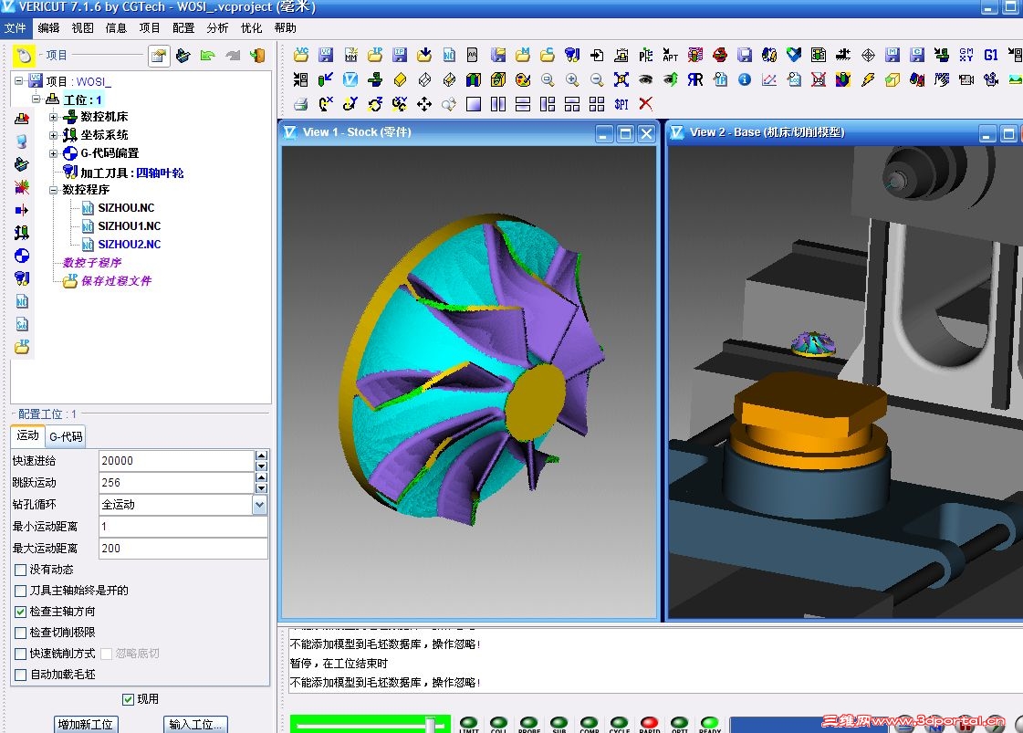Click the 最小运动距离 input field
This screenshot has width=1023, height=733.
tap(183, 526)
